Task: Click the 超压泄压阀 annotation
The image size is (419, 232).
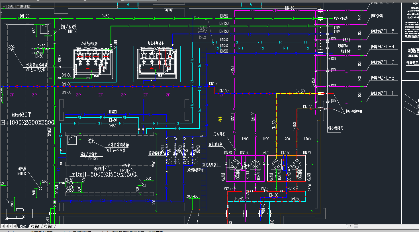Action: coord(216,144)
